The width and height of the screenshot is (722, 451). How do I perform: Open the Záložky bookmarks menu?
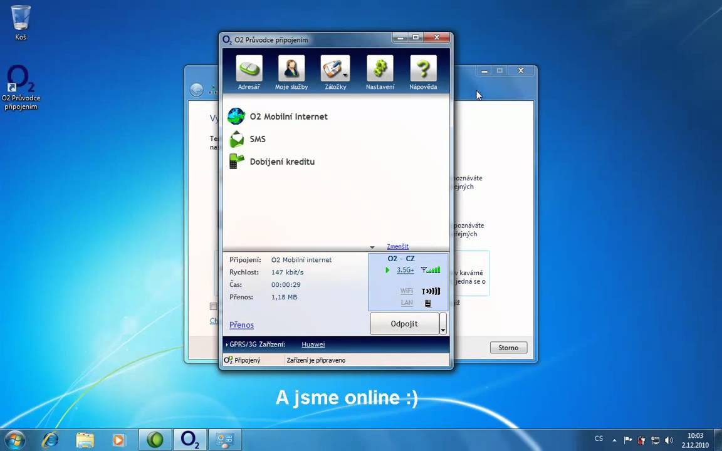click(x=335, y=73)
